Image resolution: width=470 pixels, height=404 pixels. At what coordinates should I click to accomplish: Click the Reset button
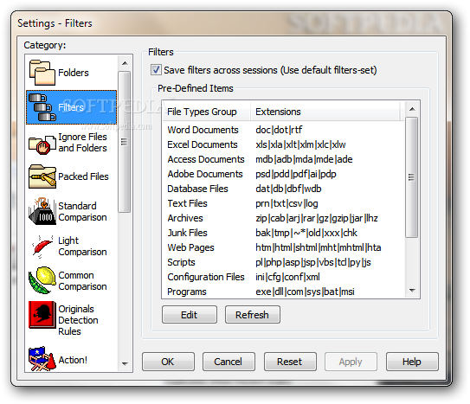point(290,362)
